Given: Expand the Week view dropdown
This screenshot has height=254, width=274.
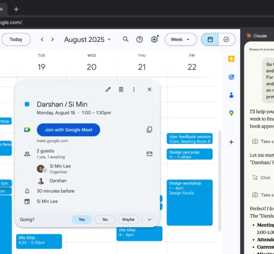Looking at the screenshot, I should [x=181, y=40].
